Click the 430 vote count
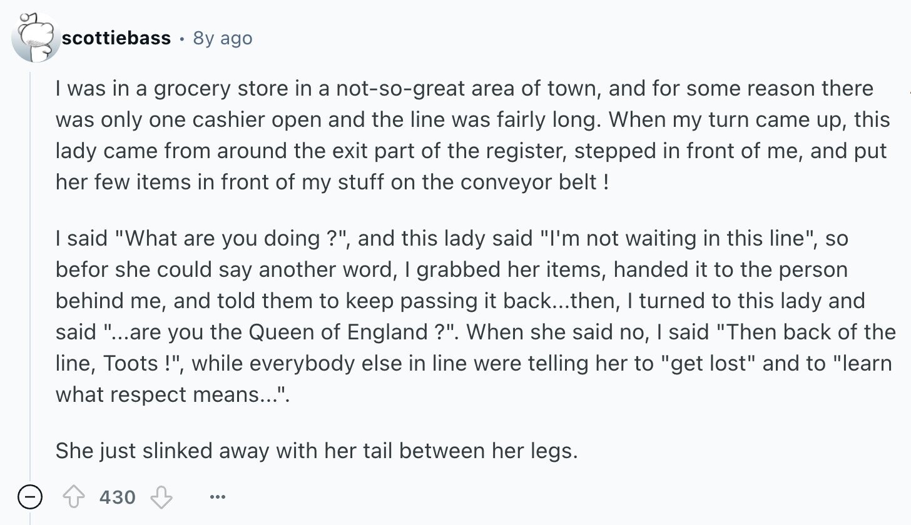This screenshot has width=911, height=525. coord(117,497)
